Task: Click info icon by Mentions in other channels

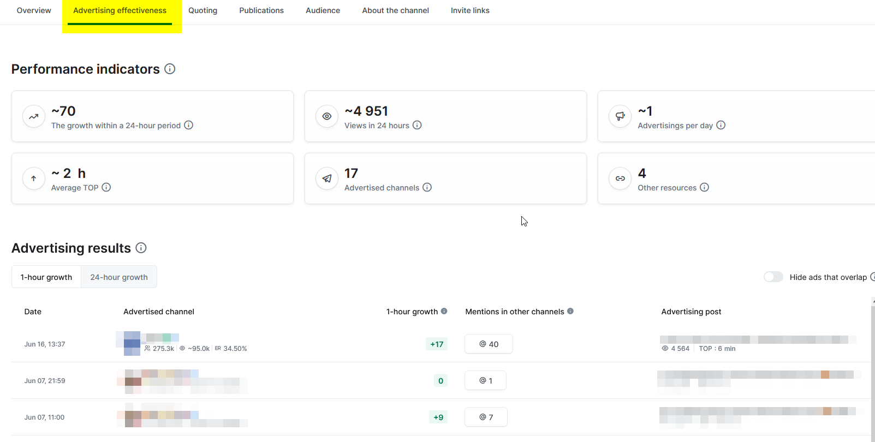Action: click(x=570, y=311)
